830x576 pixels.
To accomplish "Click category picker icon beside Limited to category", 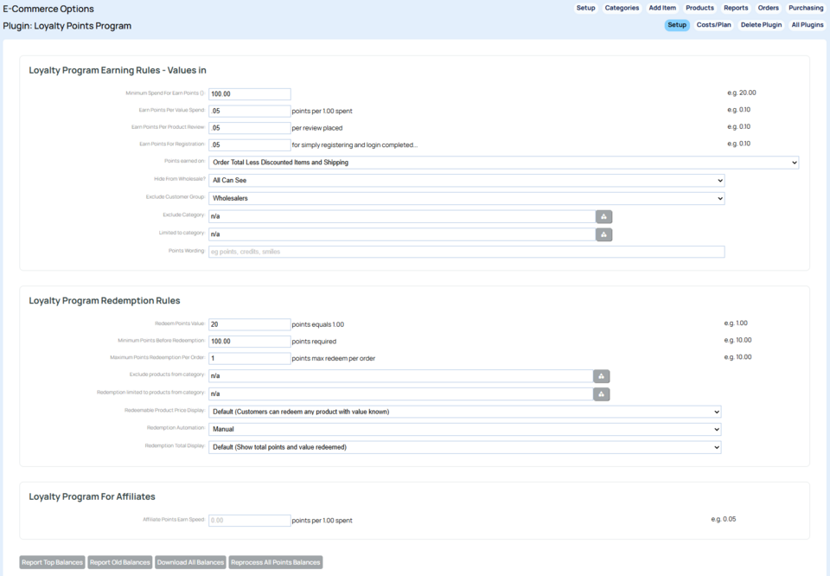I will point(603,234).
